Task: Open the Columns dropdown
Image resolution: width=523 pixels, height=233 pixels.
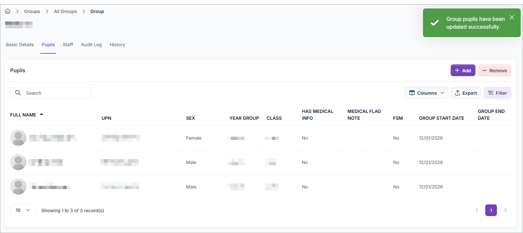Action: [426, 93]
